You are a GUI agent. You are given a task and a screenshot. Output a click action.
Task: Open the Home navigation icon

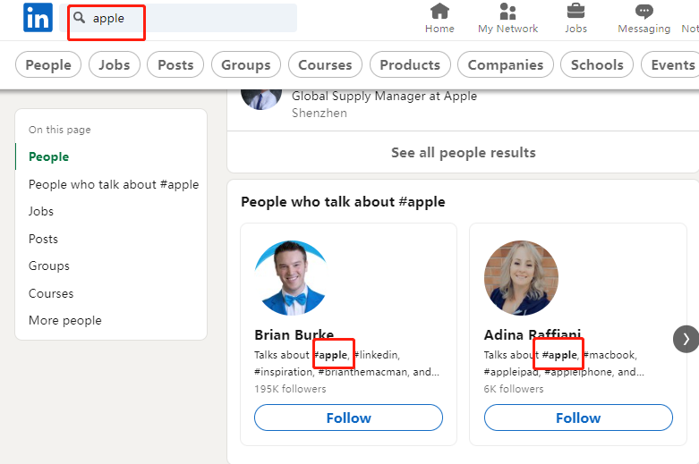tap(439, 11)
